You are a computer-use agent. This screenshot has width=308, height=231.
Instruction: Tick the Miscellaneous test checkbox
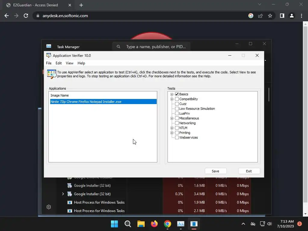[x=177, y=118]
